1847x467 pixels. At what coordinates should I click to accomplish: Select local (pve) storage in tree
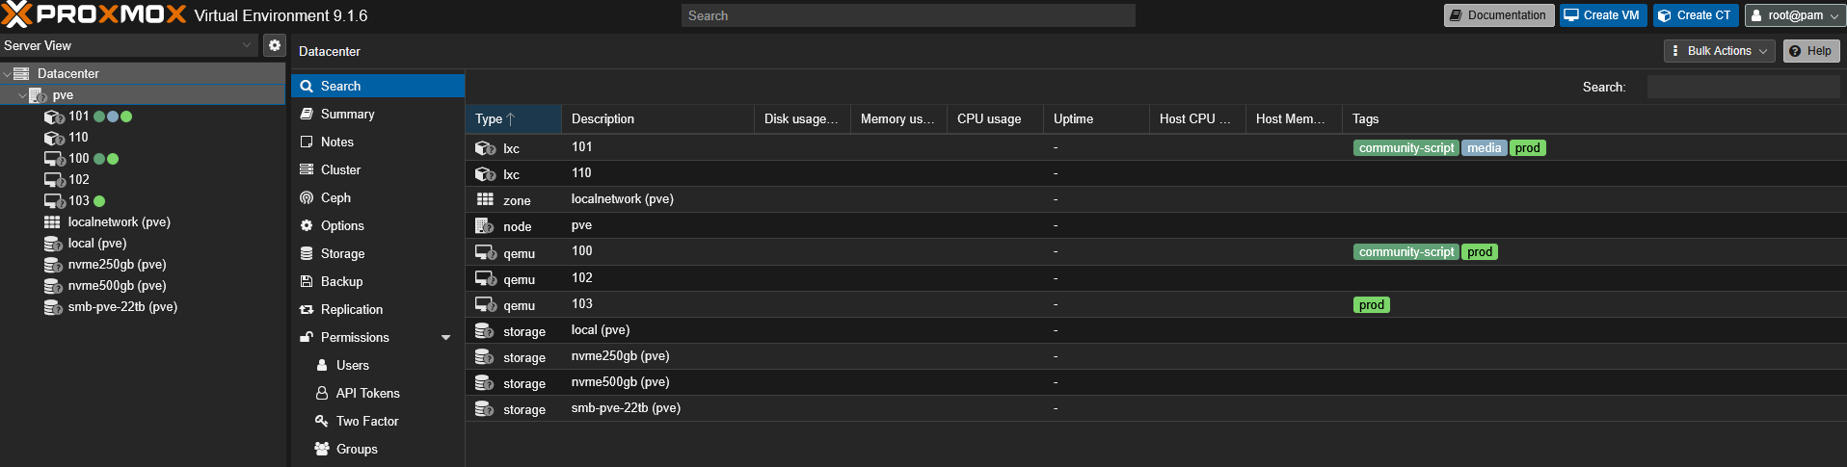click(x=96, y=244)
